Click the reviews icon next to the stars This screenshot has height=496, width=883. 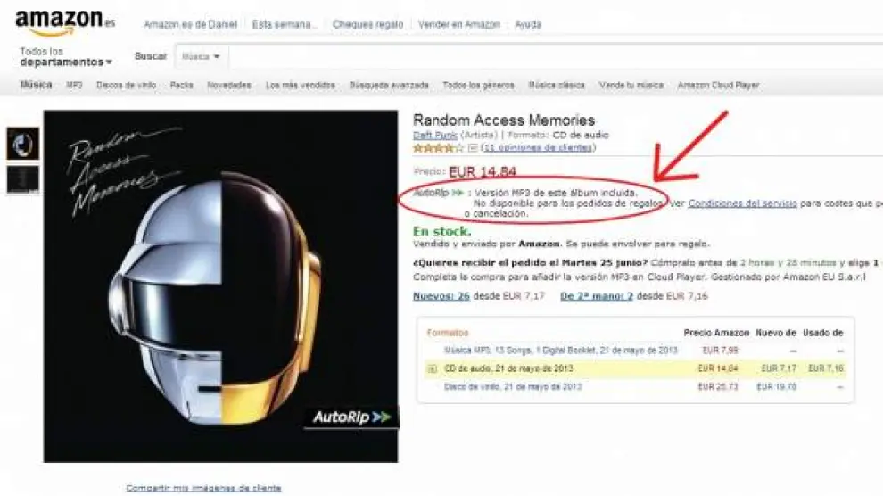[473, 148]
